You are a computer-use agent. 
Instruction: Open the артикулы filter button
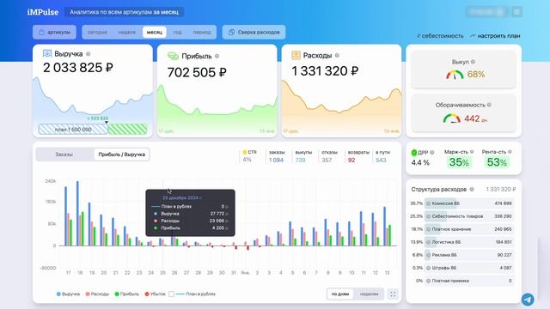(54, 33)
